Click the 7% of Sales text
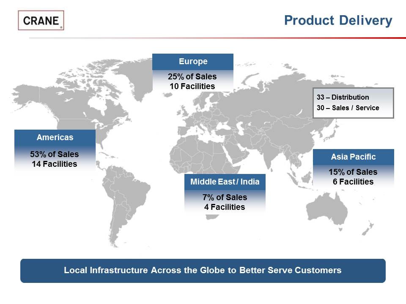 click(x=225, y=198)
